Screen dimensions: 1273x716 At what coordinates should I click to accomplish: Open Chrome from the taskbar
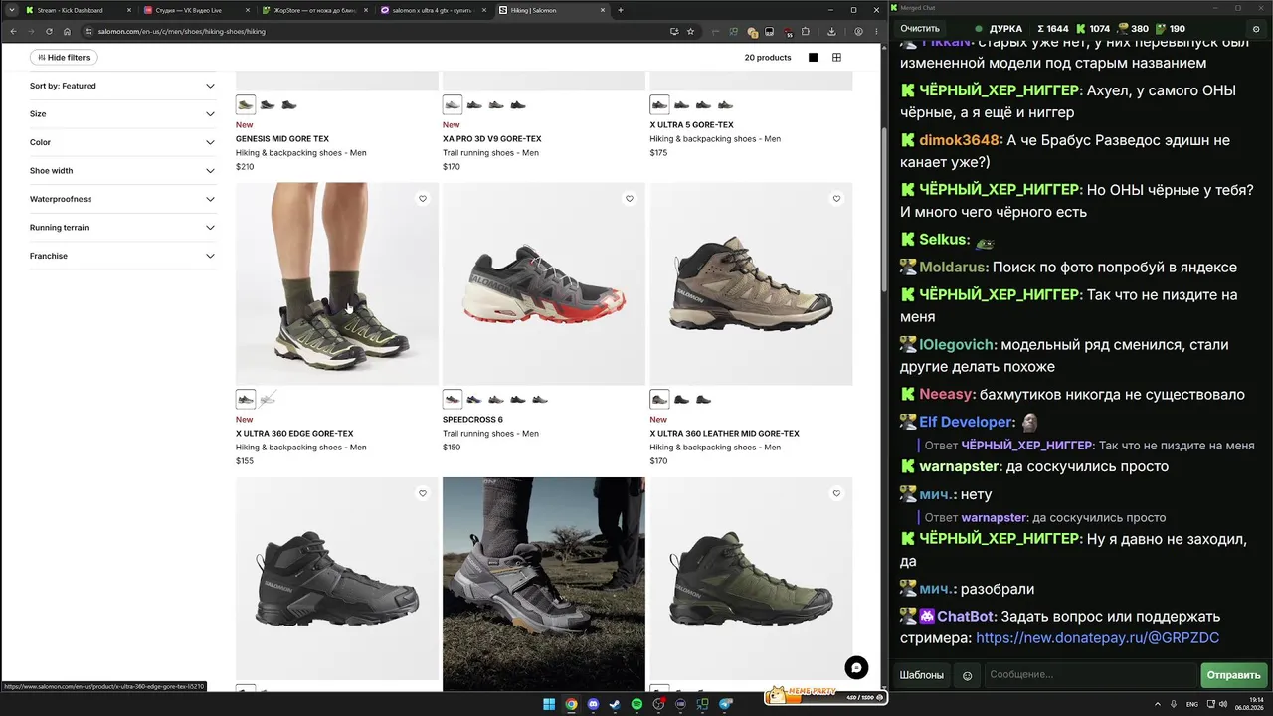tap(571, 705)
